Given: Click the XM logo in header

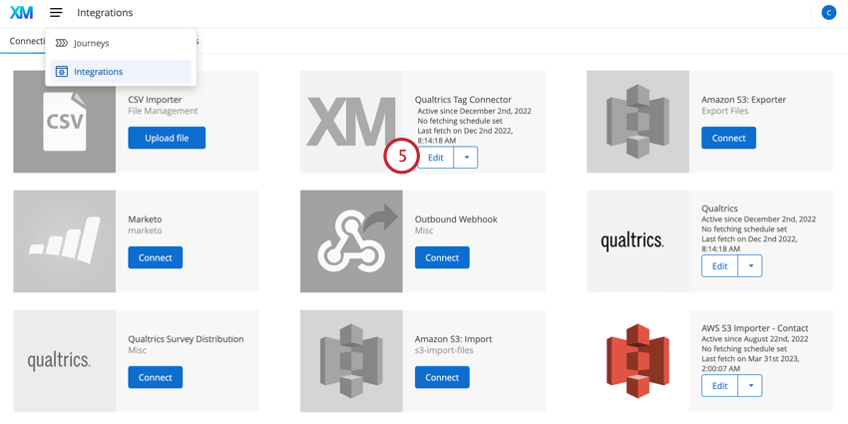Looking at the screenshot, I should (22, 12).
